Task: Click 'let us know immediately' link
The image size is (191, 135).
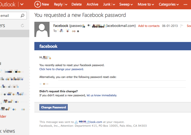Action: tap(102, 95)
